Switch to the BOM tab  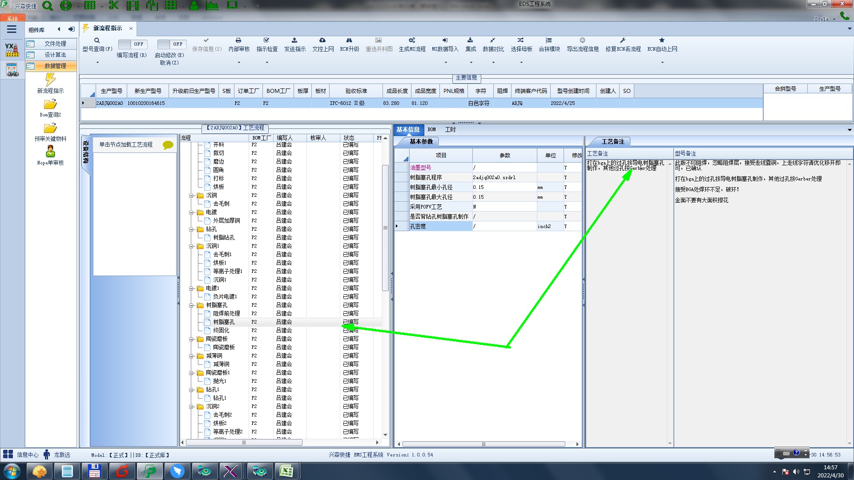tap(431, 130)
